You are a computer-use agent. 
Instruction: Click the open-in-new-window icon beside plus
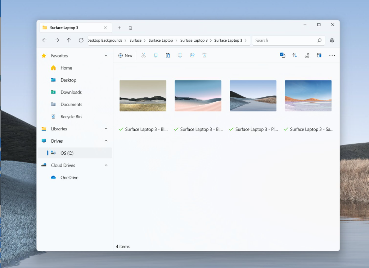tap(130, 28)
